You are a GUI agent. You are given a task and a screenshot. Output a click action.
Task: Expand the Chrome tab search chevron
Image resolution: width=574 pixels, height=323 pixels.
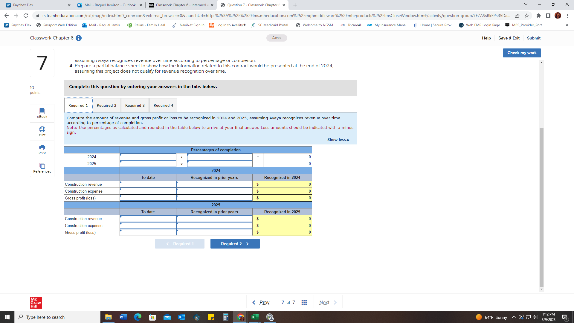(526, 5)
